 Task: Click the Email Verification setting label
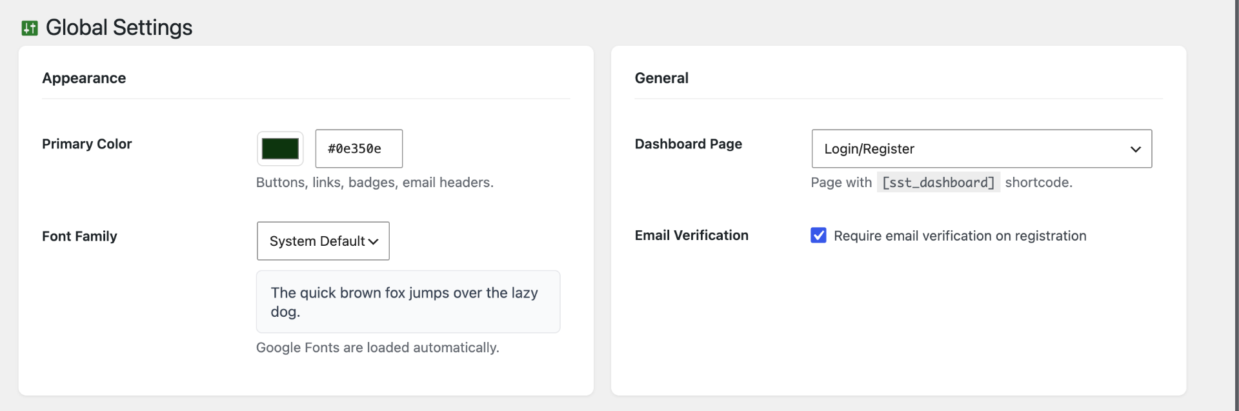(691, 236)
